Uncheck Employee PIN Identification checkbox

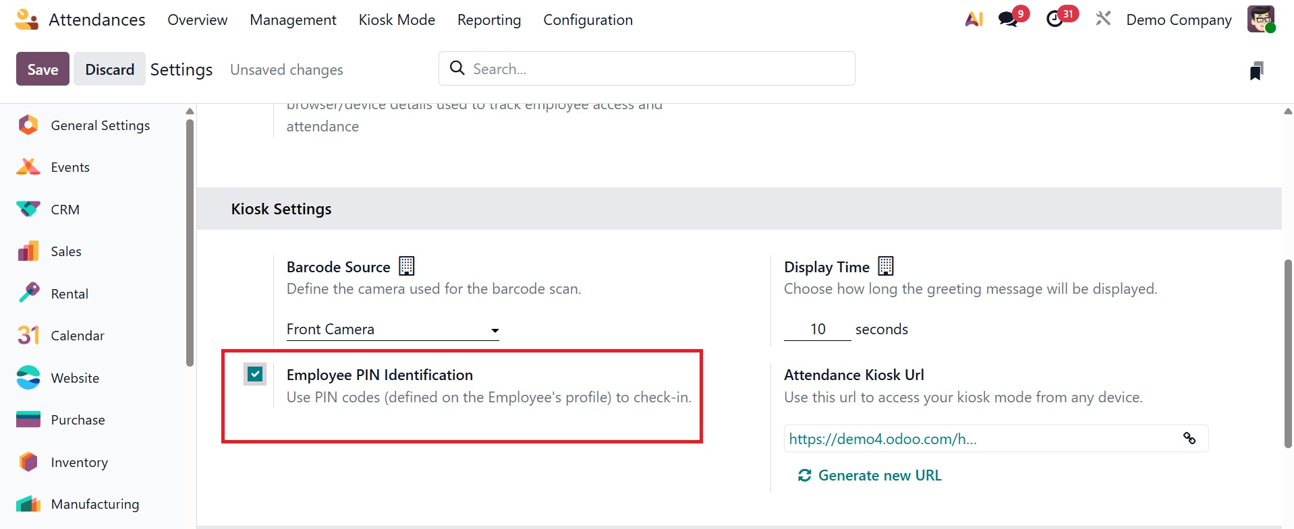[255, 374]
